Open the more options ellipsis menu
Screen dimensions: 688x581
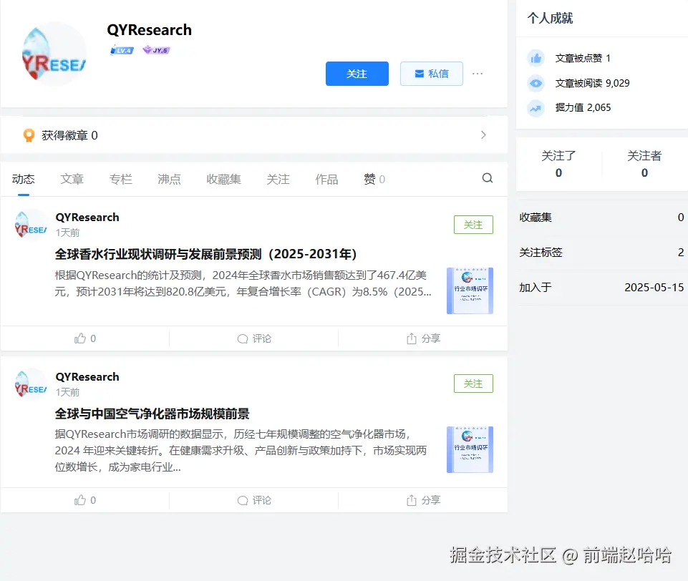tap(478, 74)
